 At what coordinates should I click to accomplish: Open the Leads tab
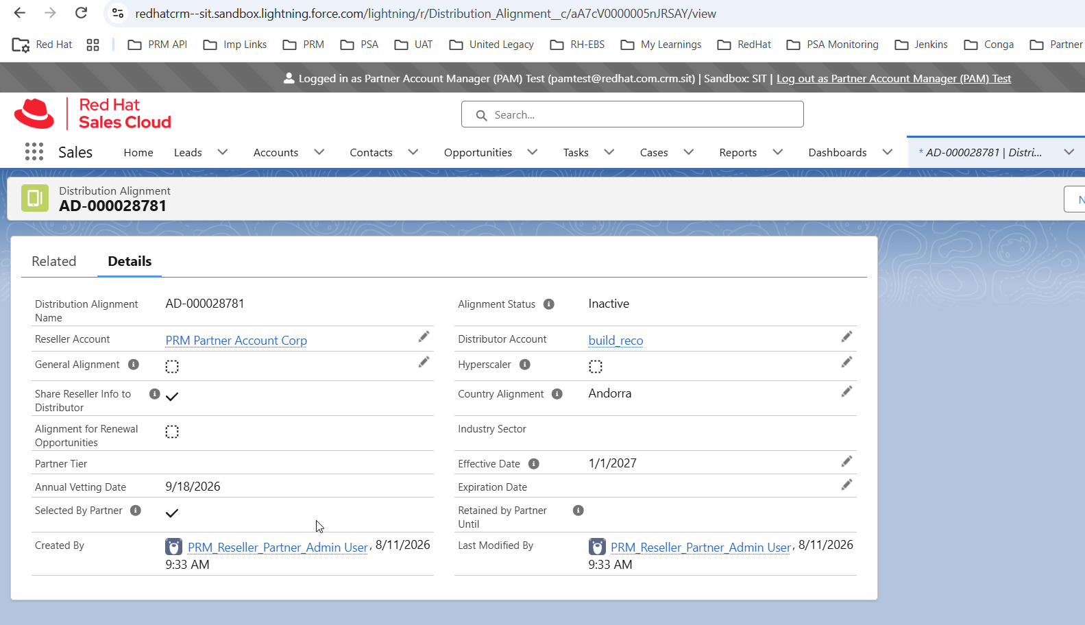click(x=188, y=153)
